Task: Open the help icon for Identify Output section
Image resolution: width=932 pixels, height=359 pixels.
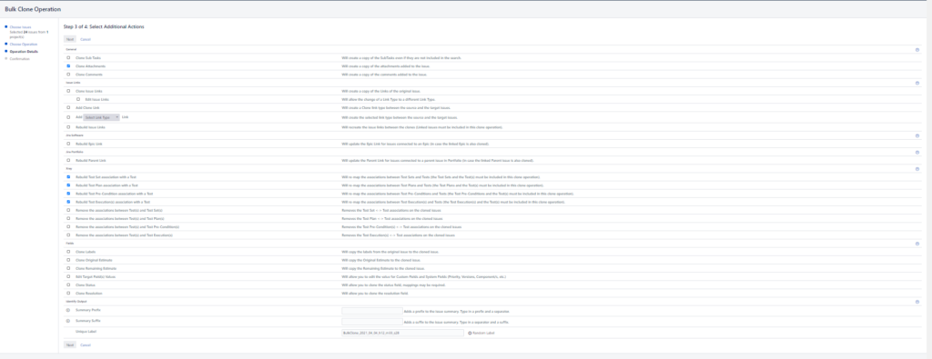Action: coord(917,302)
